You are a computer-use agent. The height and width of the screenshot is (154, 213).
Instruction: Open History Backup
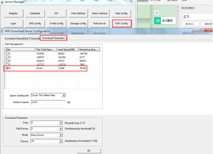pos(100,13)
